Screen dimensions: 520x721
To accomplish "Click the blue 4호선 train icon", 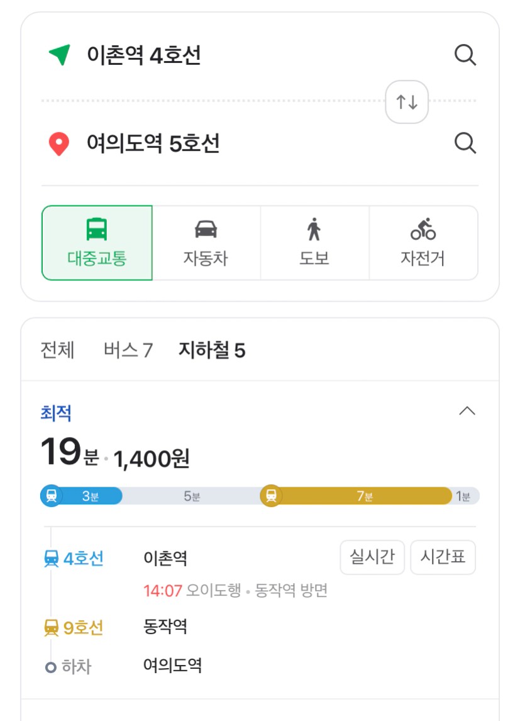I will point(51,559).
